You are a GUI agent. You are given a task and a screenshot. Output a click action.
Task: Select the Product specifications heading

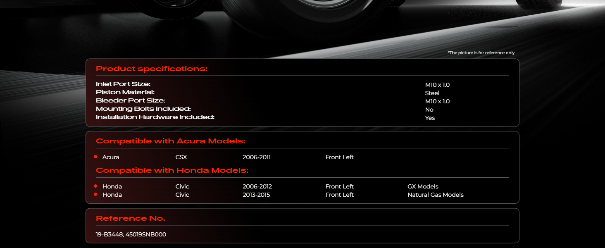tap(151, 69)
